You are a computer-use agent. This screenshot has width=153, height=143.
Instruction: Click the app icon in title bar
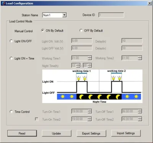3,3
